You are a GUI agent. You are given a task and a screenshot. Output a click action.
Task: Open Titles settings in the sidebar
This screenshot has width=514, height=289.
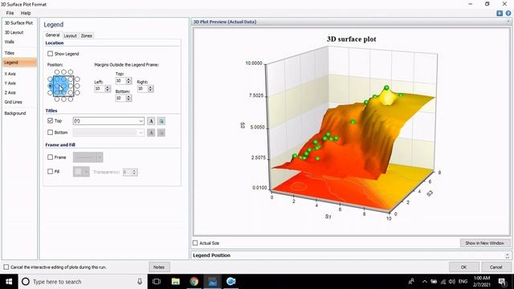click(10, 53)
